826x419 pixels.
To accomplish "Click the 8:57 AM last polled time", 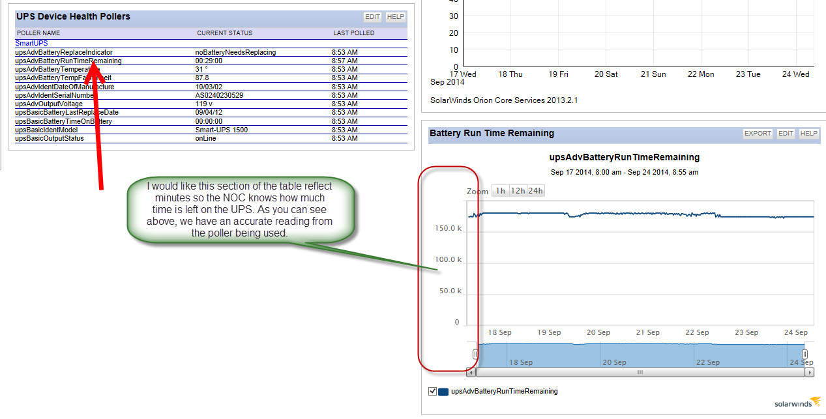I will (345, 61).
